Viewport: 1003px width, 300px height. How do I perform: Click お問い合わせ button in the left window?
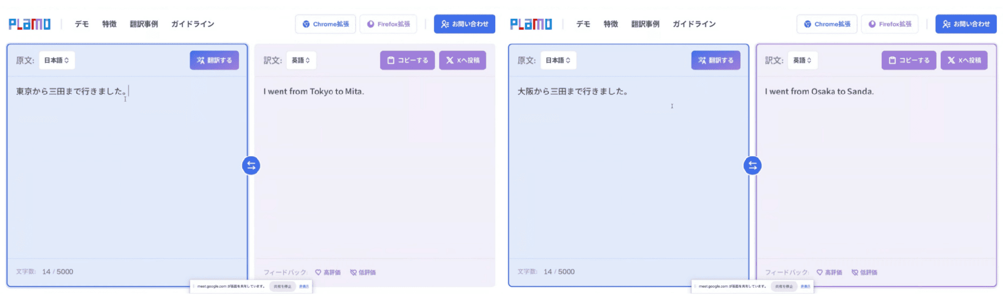click(464, 24)
